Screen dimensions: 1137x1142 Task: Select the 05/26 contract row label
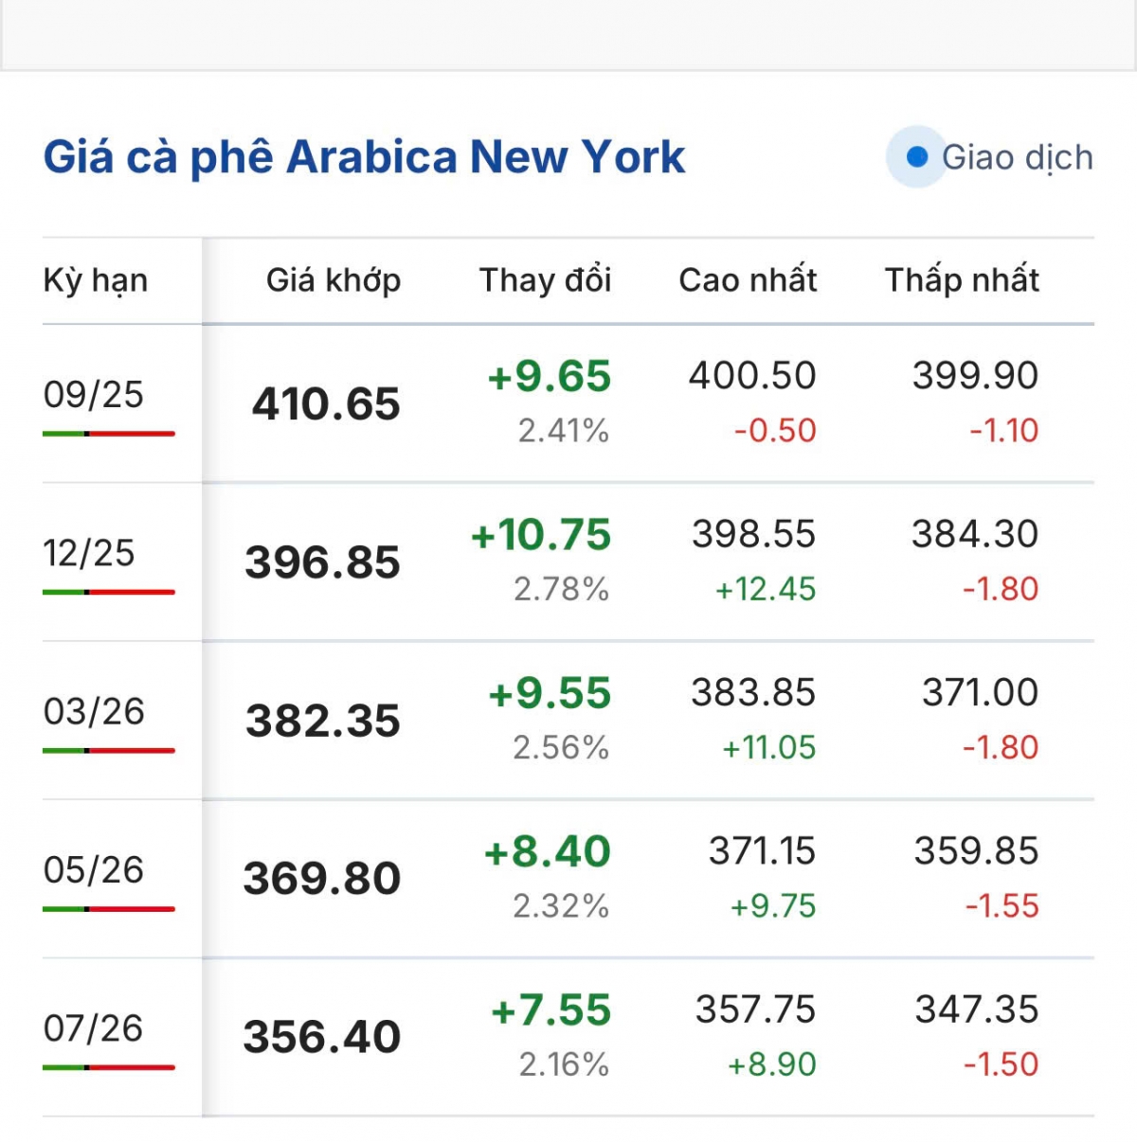(93, 869)
